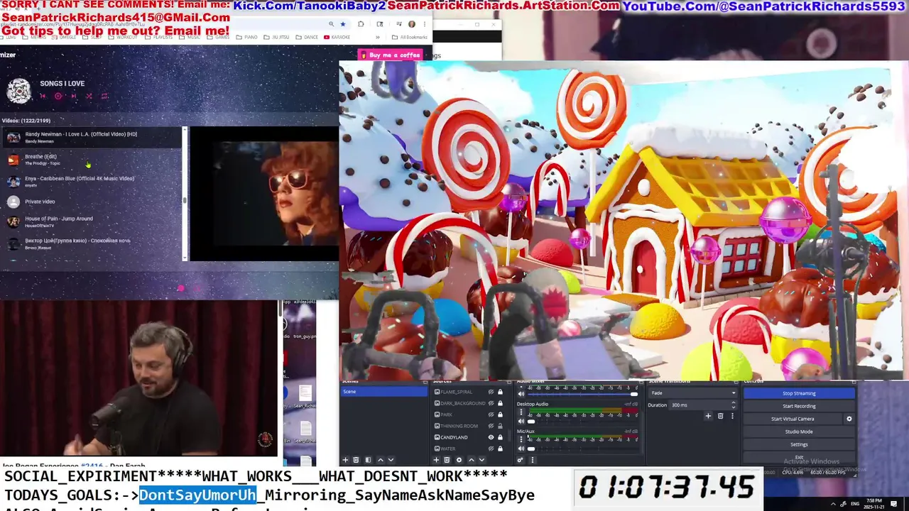Open the PIANO bookmarks folder
Viewport: 909px width, 511px height.
(x=247, y=37)
